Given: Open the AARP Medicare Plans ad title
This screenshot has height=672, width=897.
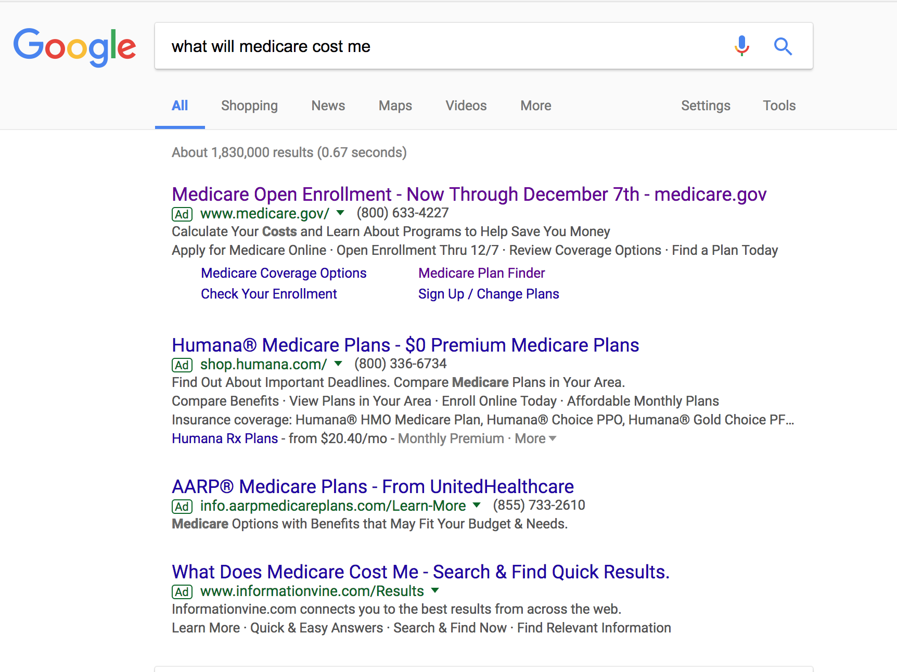Looking at the screenshot, I should pyautogui.click(x=373, y=486).
